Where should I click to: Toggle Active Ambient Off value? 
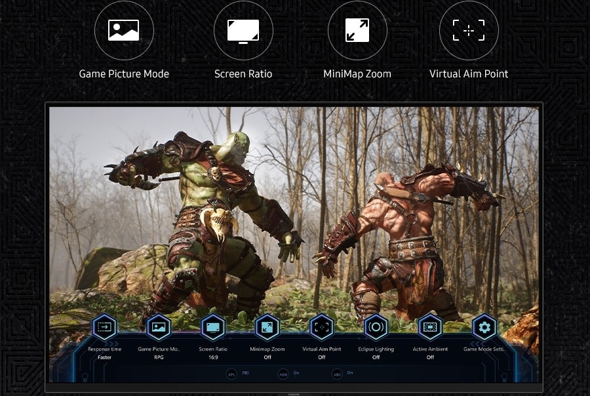[430, 357]
